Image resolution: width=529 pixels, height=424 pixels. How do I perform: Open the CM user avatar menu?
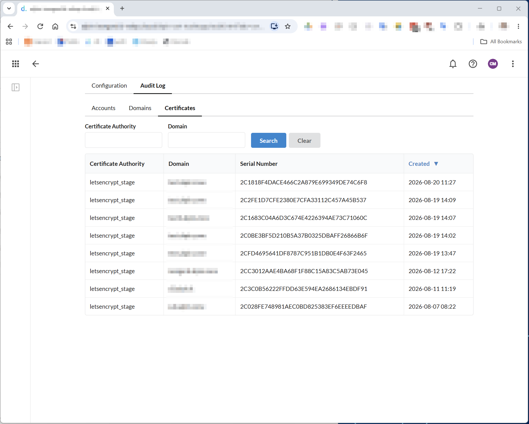(493, 64)
